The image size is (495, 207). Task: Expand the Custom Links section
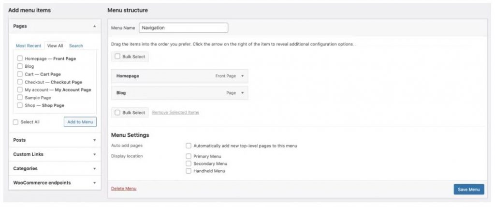[94, 154]
